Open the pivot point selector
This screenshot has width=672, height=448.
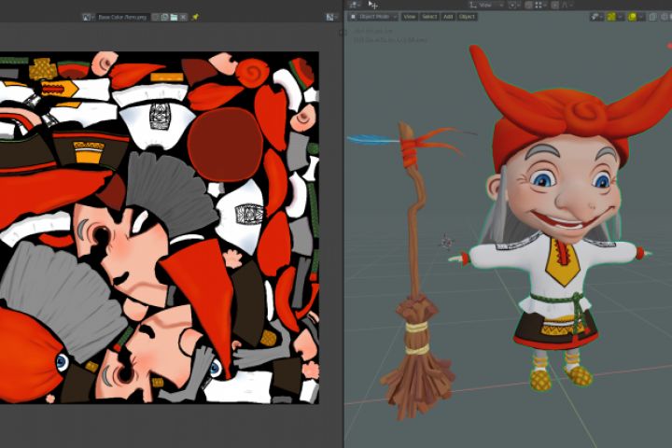tap(514, 6)
